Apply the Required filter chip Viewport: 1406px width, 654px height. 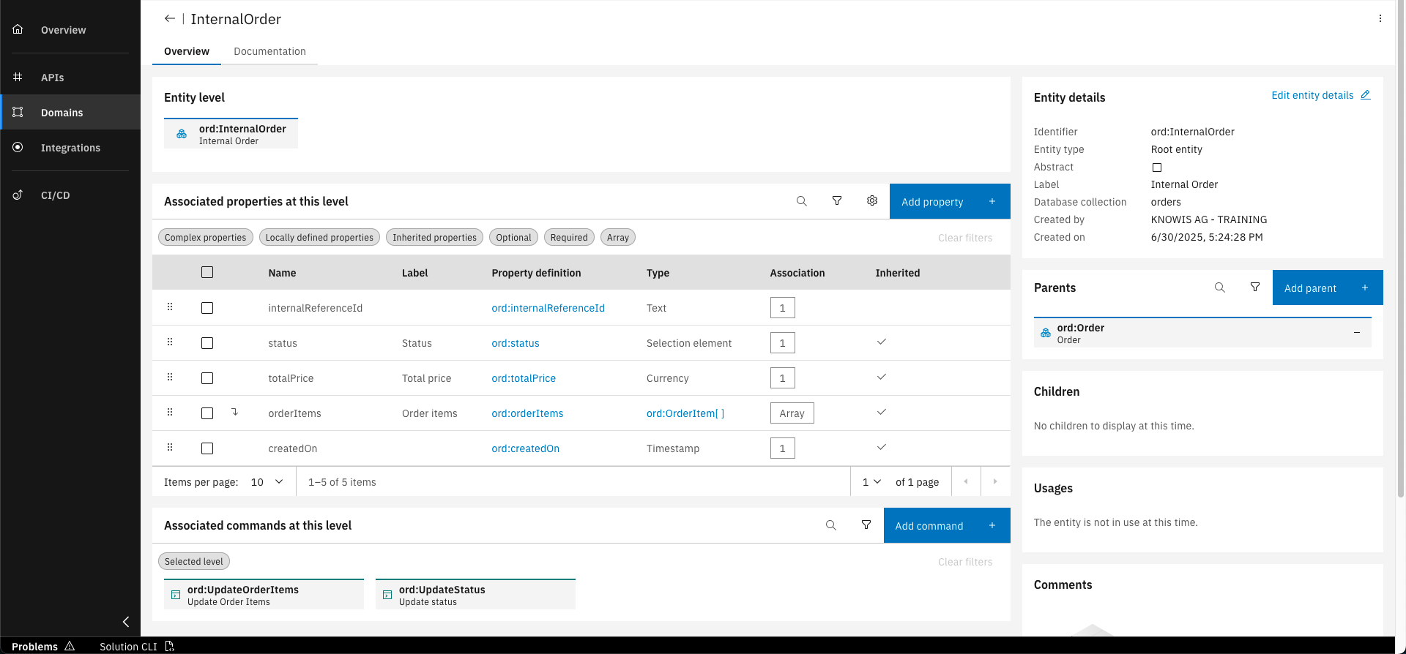click(569, 238)
